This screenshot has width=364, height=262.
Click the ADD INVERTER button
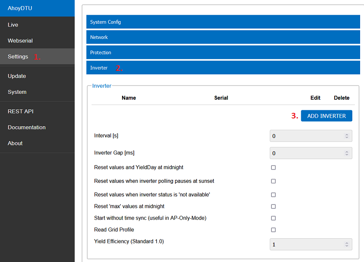(326, 116)
